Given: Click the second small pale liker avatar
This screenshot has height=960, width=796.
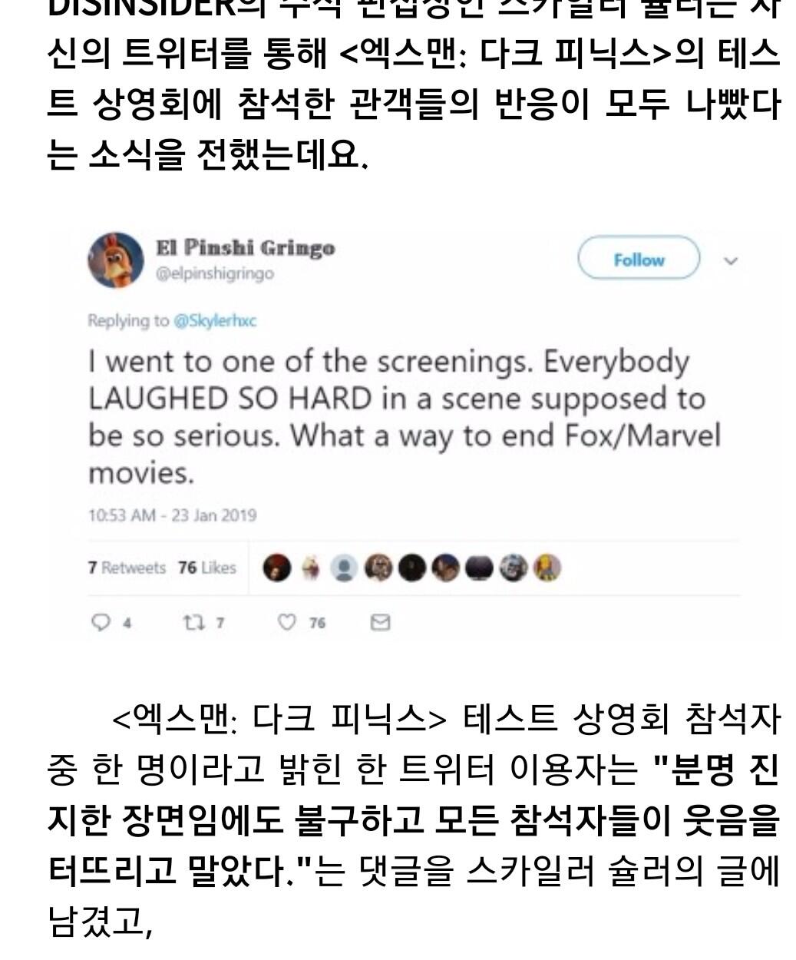Looking at the screenshot, I should pyautogui.click(x=311, y=568).
